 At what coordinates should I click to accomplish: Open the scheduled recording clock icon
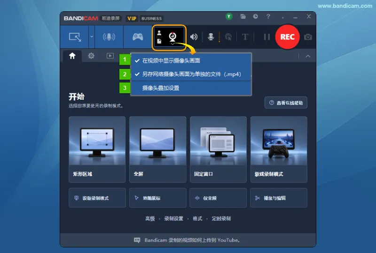click(x=256, y=16)
